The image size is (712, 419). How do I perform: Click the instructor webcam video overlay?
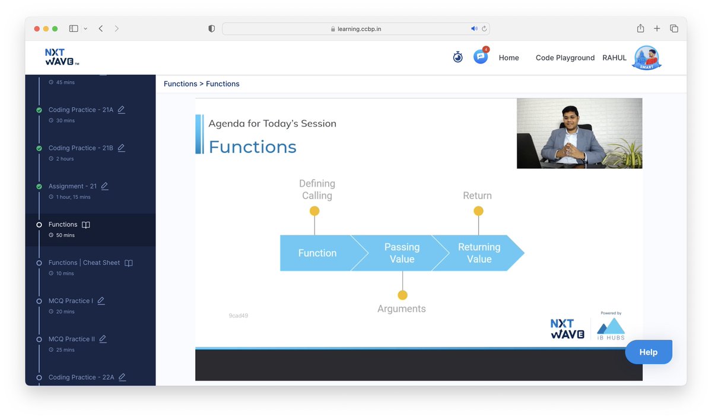pos(579,133)
